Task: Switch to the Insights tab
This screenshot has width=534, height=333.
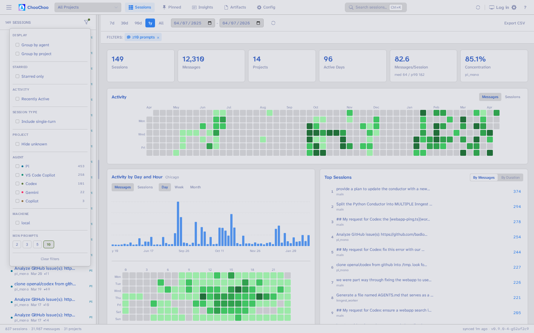Action: pyautogui.click(x=202, y=7)
